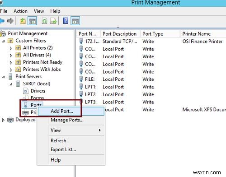Click the Forward arrow toolbar icon
Viewport: 226px width, 177px height.
(x=10, y=21)
